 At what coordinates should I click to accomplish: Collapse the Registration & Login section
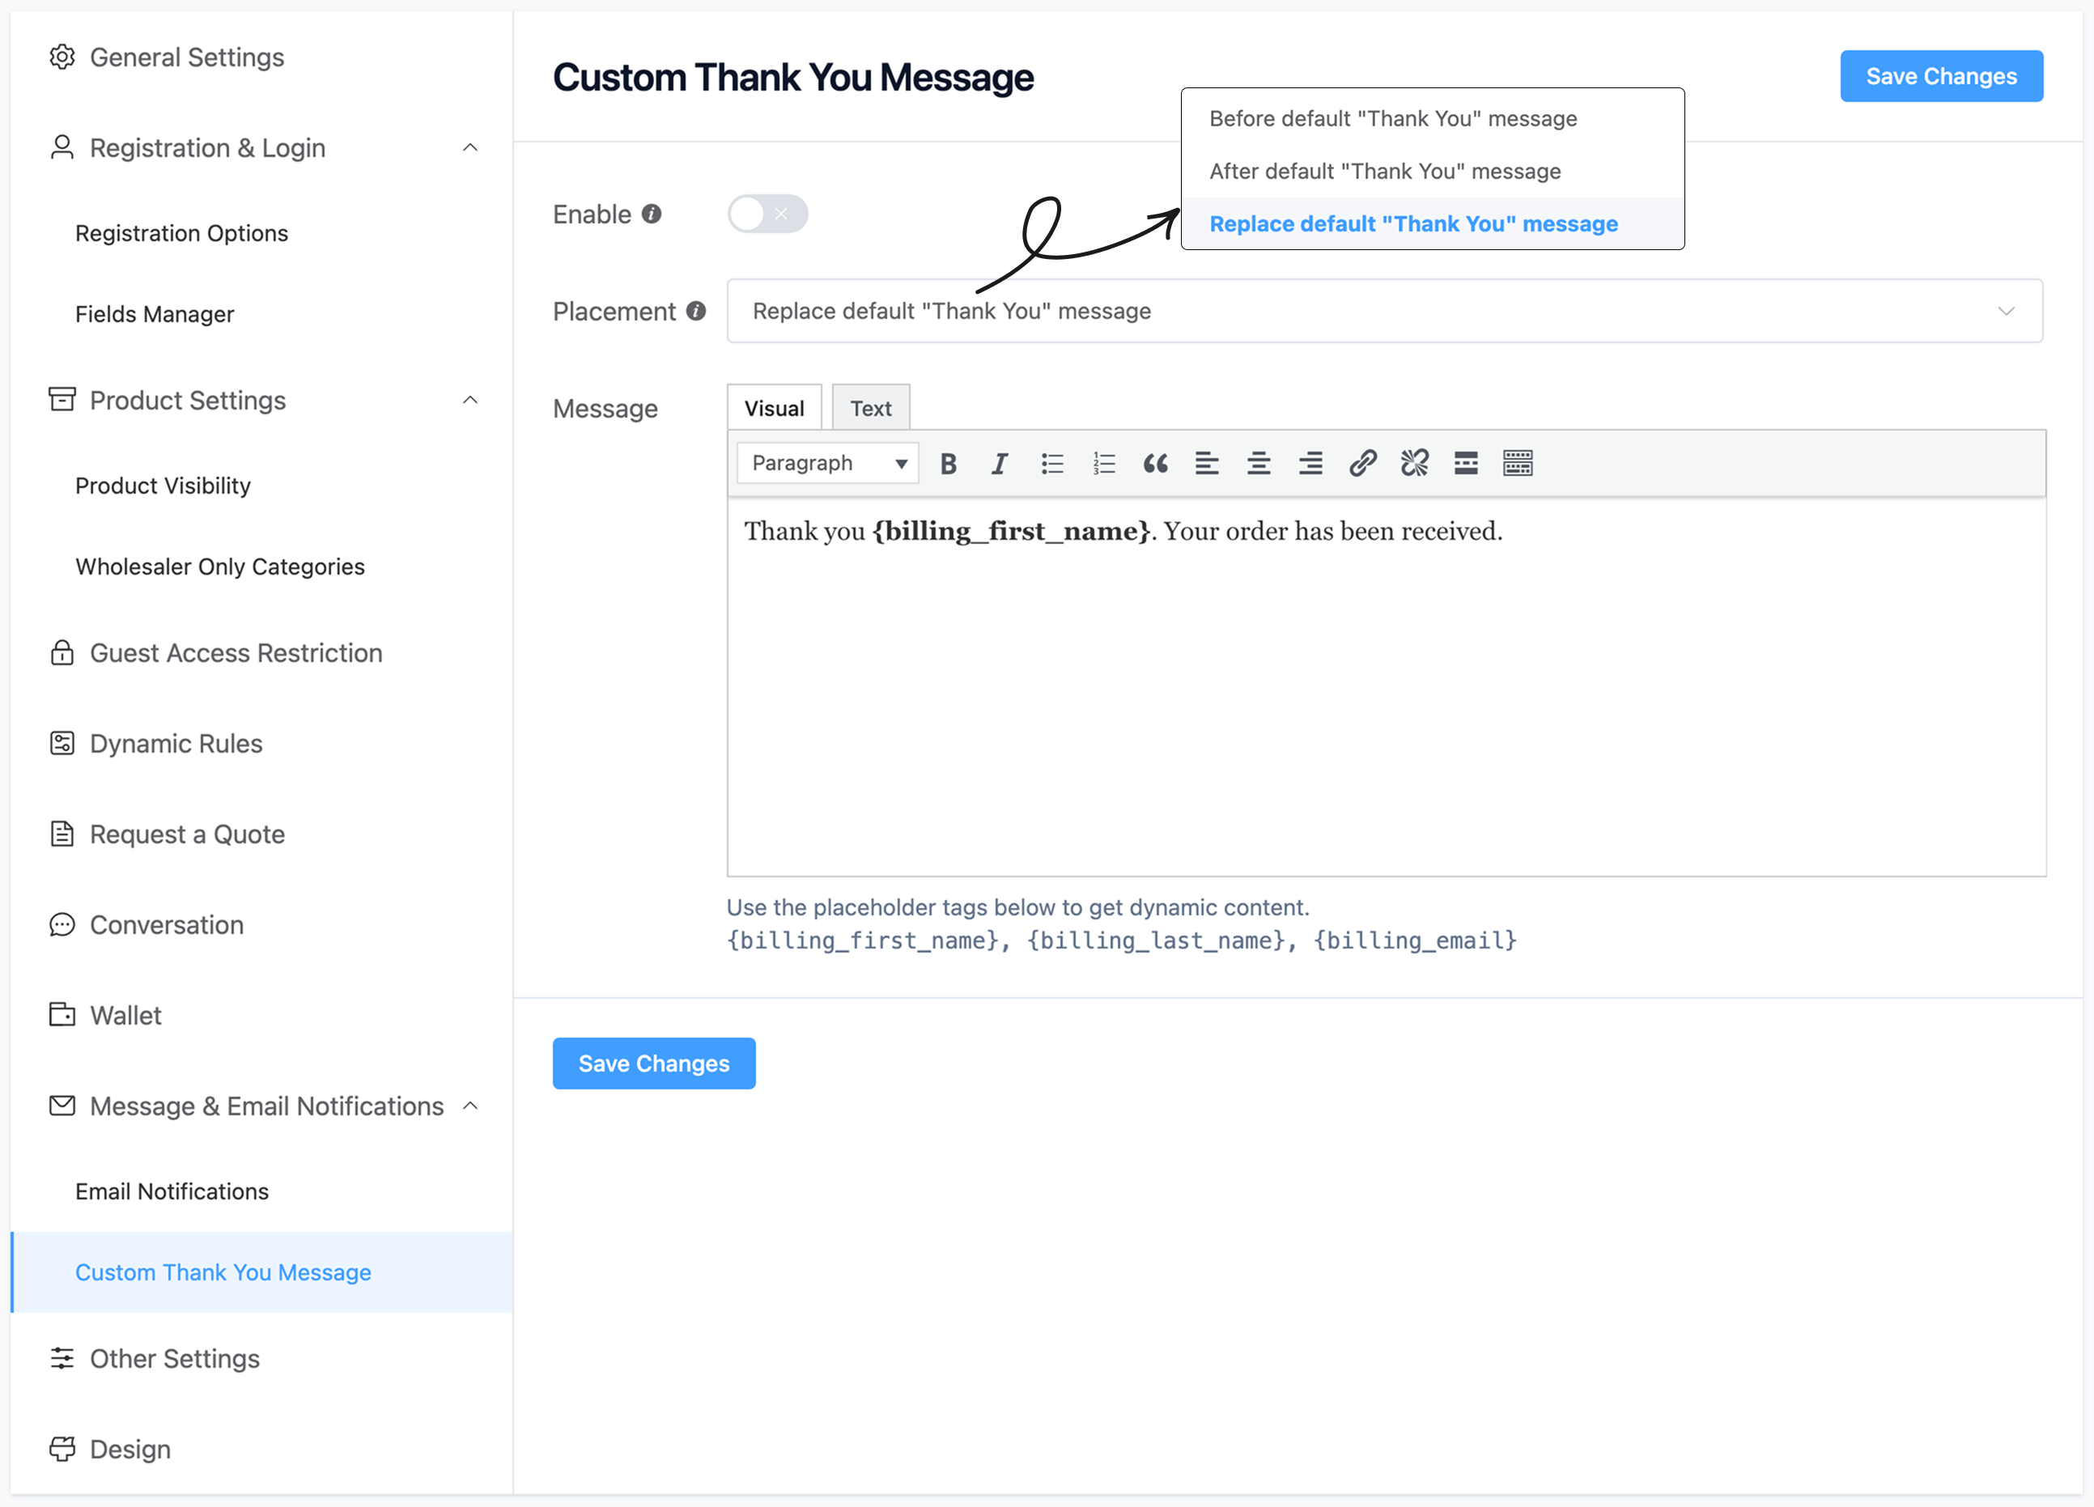(470, 148)
